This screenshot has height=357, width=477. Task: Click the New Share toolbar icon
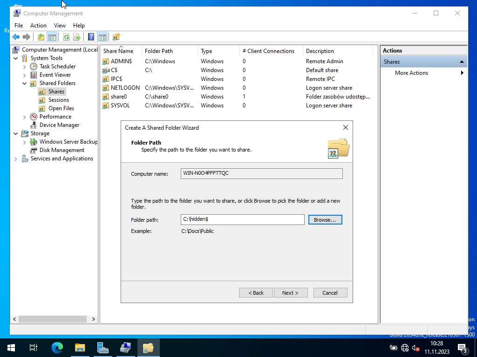116,37
